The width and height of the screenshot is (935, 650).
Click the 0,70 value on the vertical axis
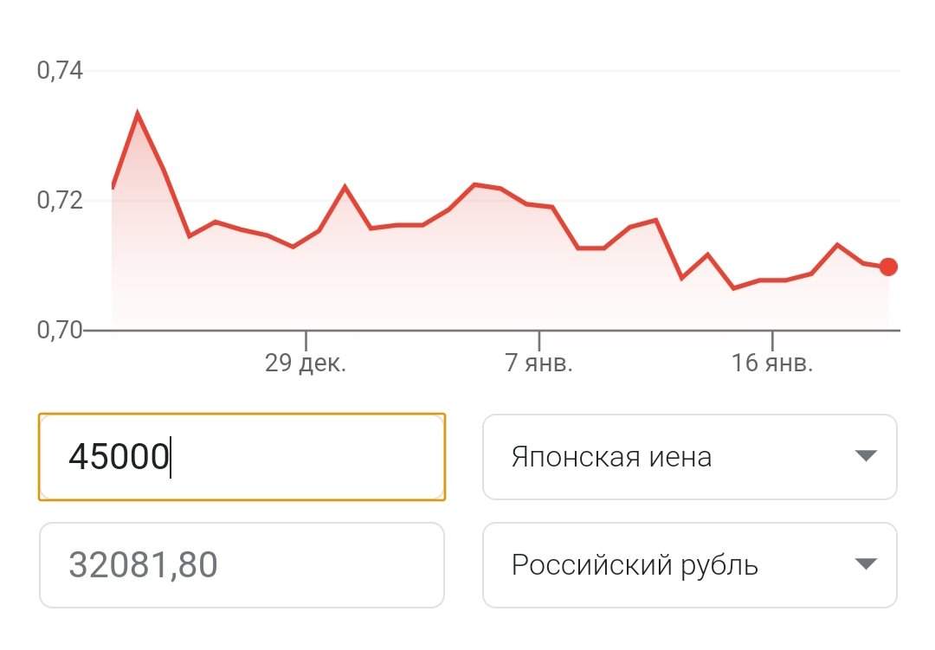coord(60,330)
